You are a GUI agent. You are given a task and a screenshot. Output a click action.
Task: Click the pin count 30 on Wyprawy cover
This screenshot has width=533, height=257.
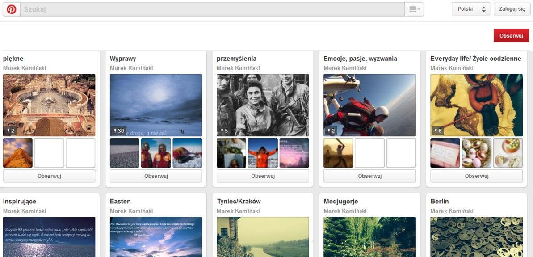tap(119, 131)
